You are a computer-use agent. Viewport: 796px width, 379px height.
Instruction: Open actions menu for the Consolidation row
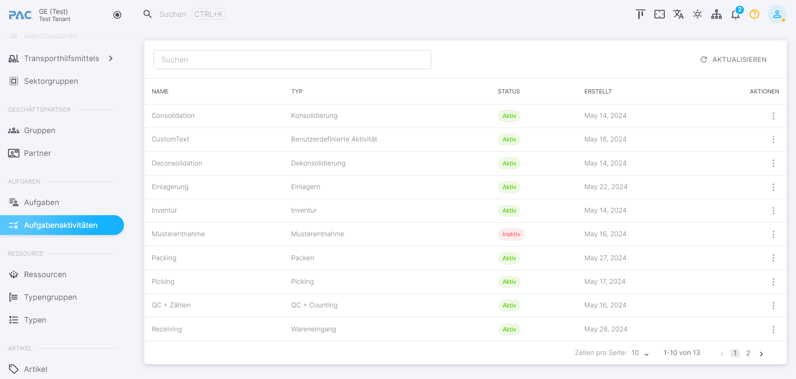[x=773, y=116]
